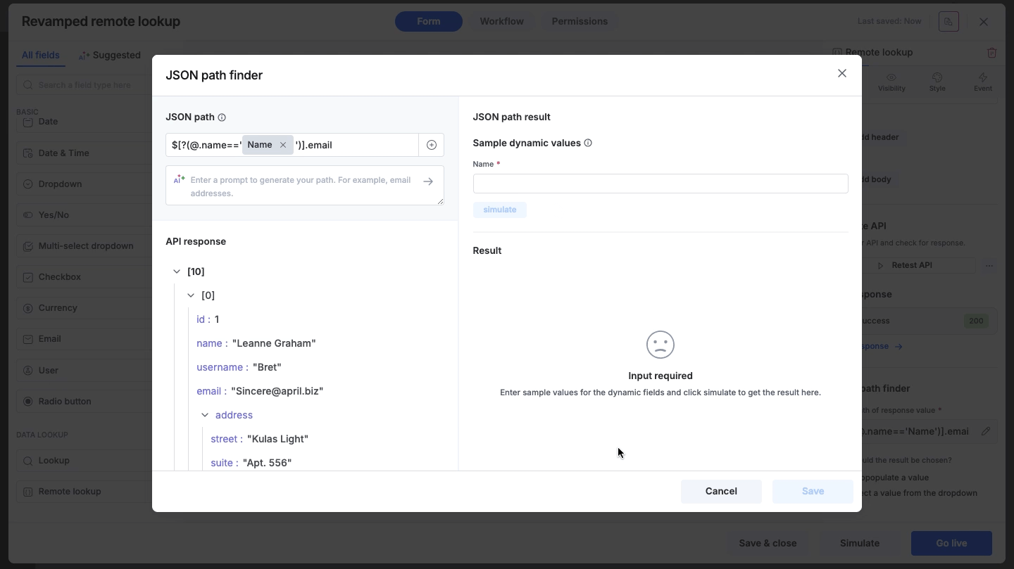Viewport: 1014px width, 569px height.
Task: Open the Permissions tab
Action: click(x=580, y=21)
